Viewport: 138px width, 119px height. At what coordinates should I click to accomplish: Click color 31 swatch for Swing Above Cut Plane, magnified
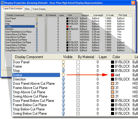113,96
